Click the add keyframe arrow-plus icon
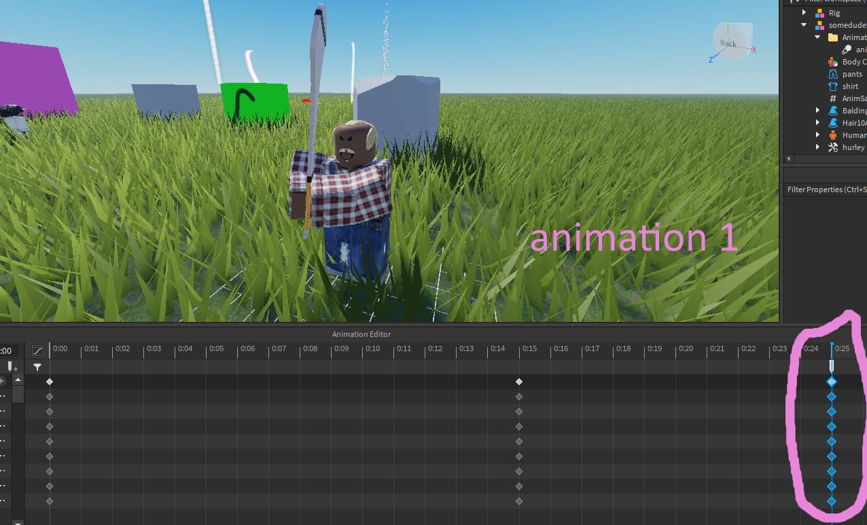Image resolution: width=867 pixels, height=525 pixels. point(12,367)
